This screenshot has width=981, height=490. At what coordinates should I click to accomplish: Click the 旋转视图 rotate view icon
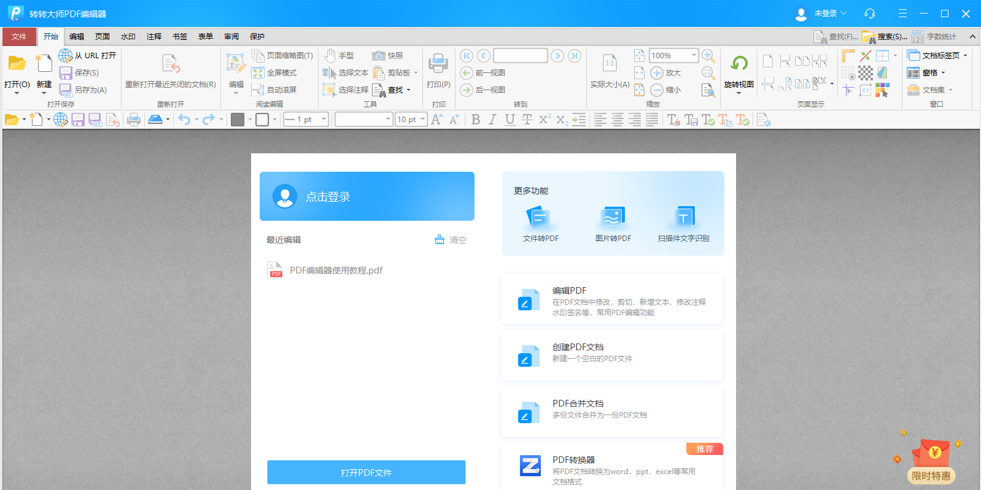click(x=739, y=63)
